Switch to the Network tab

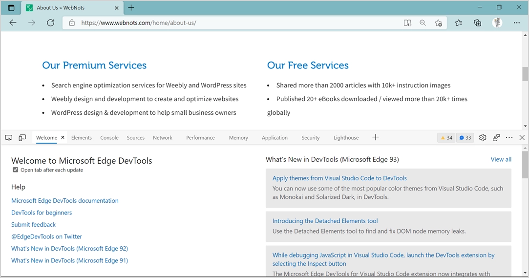(x=163, y=138)
